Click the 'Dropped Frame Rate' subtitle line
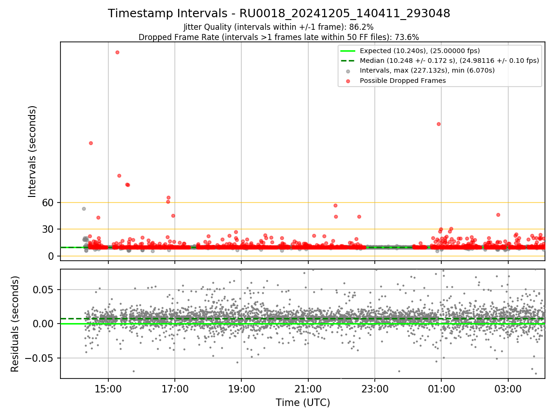 tap(279, 37)
